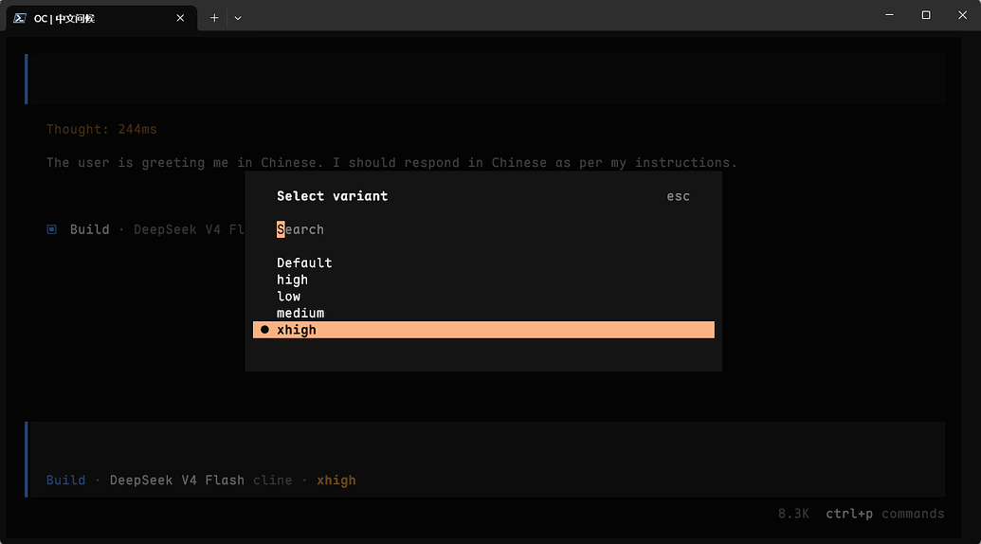Maximize the terminal window
The width and height of the screenshot is (981, 544).
point(926,15)
